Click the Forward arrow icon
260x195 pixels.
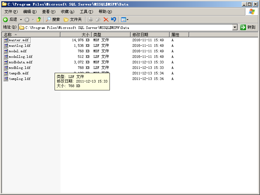point(27,20)
